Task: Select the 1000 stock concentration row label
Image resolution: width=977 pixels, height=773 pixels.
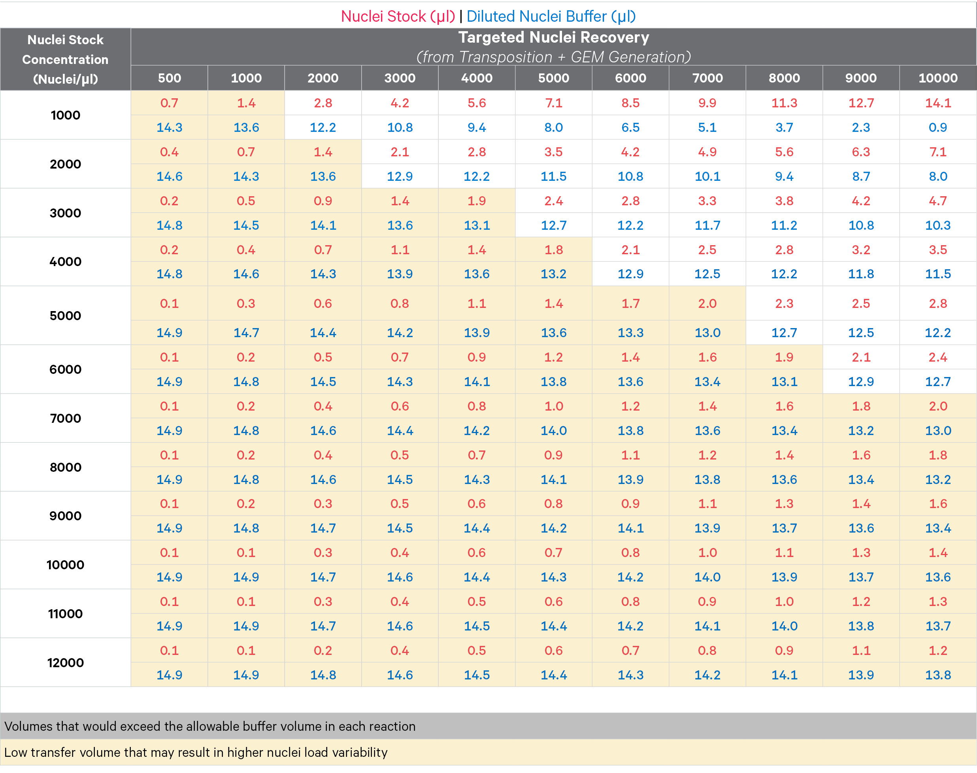Action: coord(65,115)
